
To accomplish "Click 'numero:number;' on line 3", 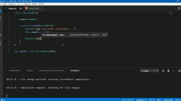I will (x=29, y=19).
